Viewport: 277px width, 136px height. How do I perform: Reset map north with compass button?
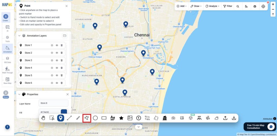[x=273, y=14]
